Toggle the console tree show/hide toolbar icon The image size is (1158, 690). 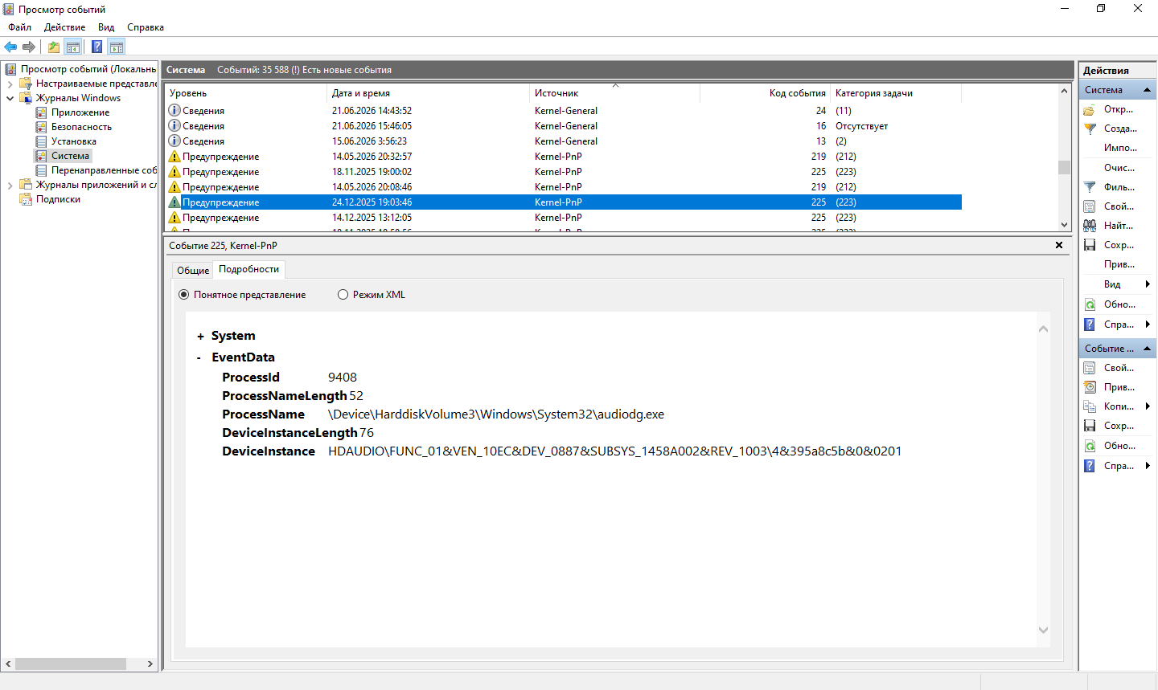pos(73,47)
